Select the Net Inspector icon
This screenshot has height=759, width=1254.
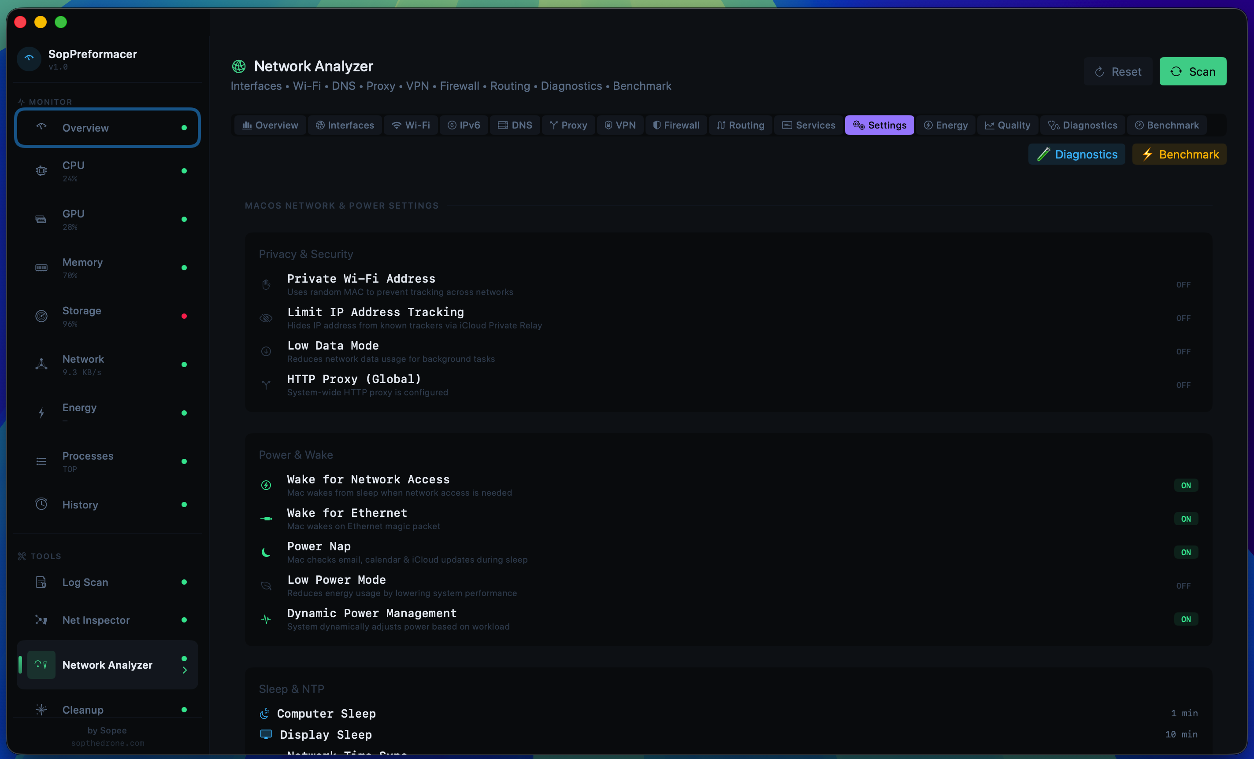(41, 620)
